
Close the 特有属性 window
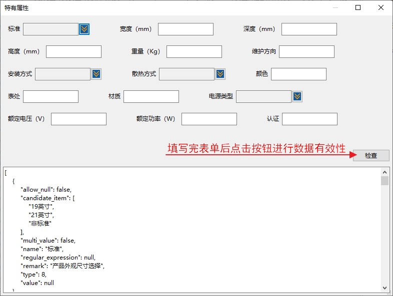tap(381, 7)
